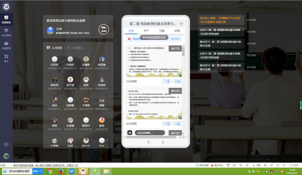Click the 点击关闭 link in voice banner
302x175 pixels.
tap(175, 39)
